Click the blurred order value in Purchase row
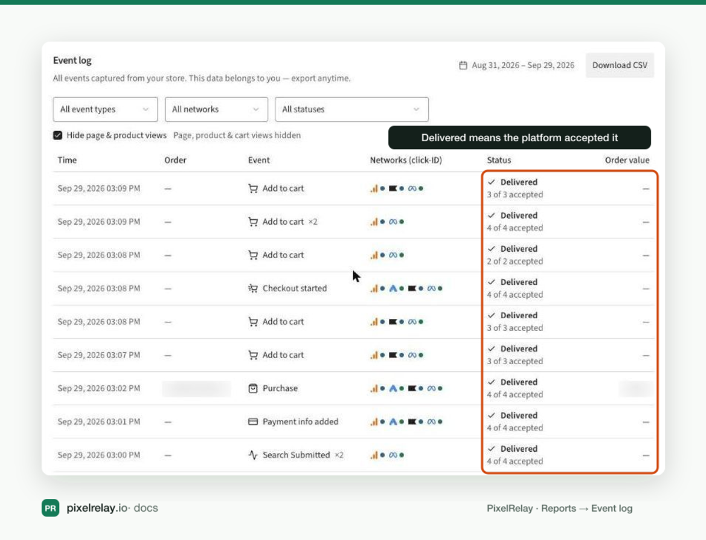This screenshot has height=540, width=706. 635,388
